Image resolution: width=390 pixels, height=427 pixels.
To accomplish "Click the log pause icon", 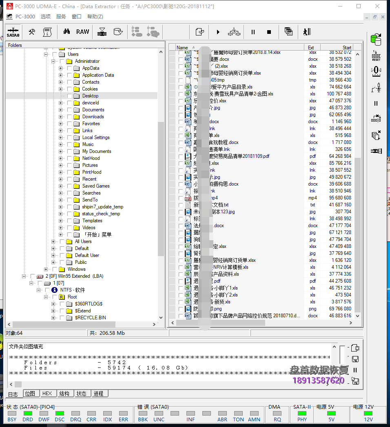I will (x=355, y=370).
